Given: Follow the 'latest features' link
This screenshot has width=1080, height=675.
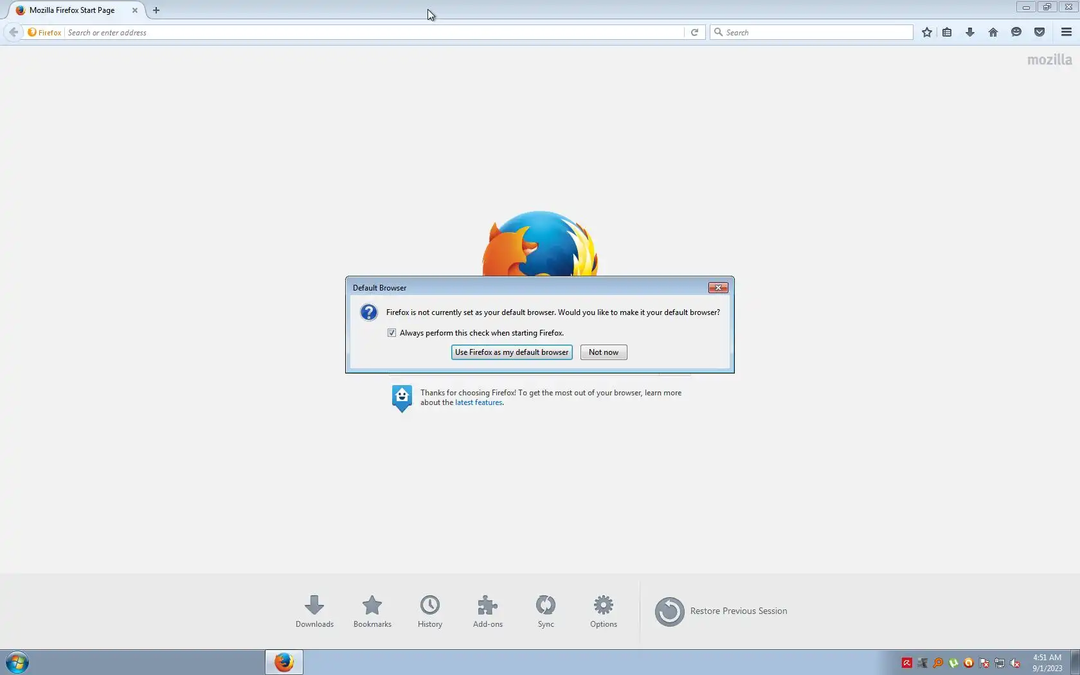Looking at the screenshot, I should (478, 402).
